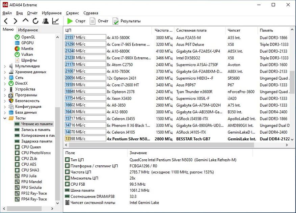Click the Результаты checkmark document icon

pyautogui.click(x=115, y=21)
